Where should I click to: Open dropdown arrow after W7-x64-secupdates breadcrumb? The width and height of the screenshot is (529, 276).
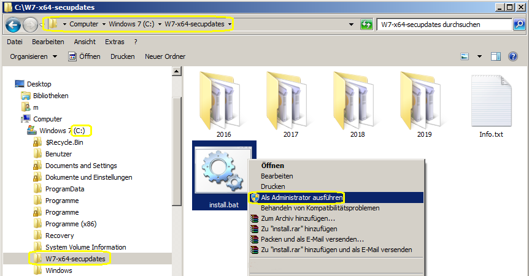point(230,25)
